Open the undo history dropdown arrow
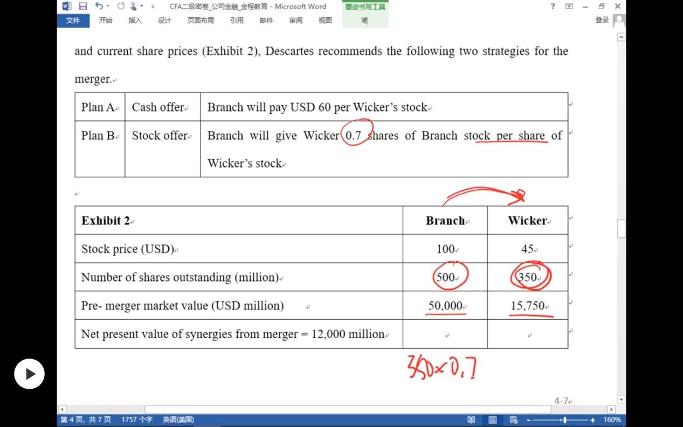 point(108,6)
